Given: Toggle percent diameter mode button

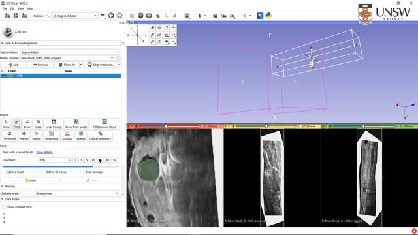Looking at the screenshot, I should pyautogui.click(x=114, y=160).
